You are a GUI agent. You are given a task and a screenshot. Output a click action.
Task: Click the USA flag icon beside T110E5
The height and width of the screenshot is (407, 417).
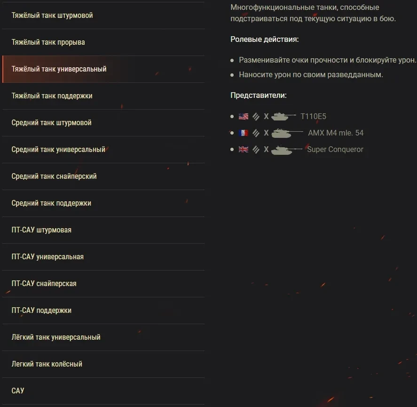tap(243, 116)
